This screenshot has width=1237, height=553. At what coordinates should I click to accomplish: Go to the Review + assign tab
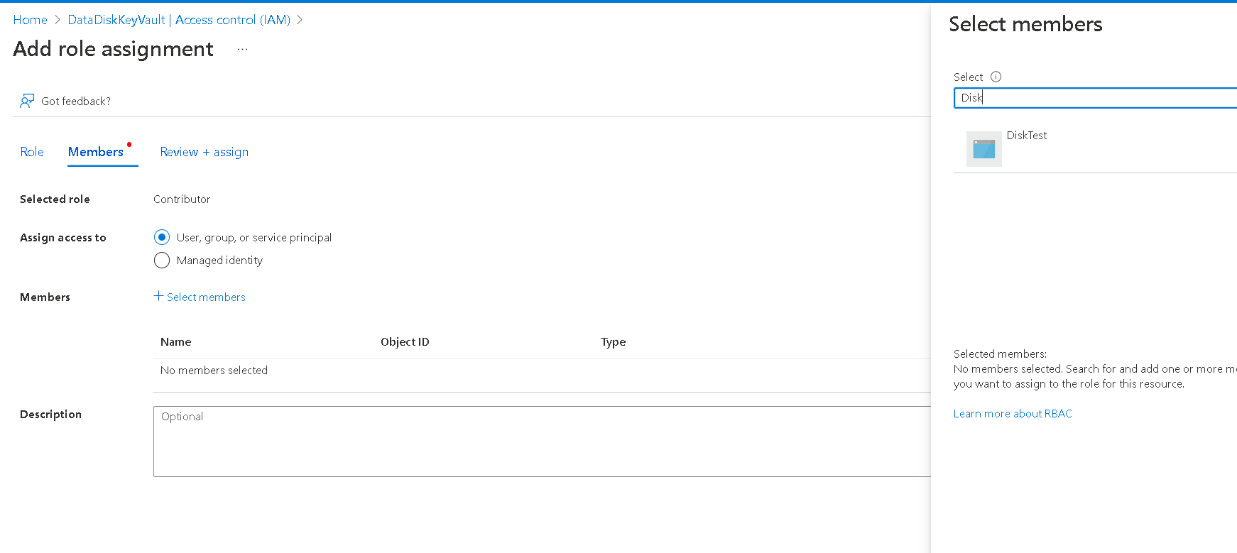[205, 152]
